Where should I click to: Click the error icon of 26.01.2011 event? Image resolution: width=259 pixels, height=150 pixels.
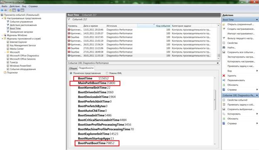pos(69,44)
